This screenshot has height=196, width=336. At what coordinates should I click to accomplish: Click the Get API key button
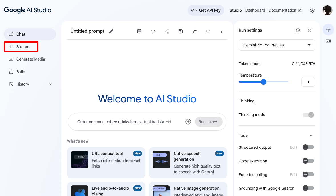pyautogui.click(x=206, y=10)
